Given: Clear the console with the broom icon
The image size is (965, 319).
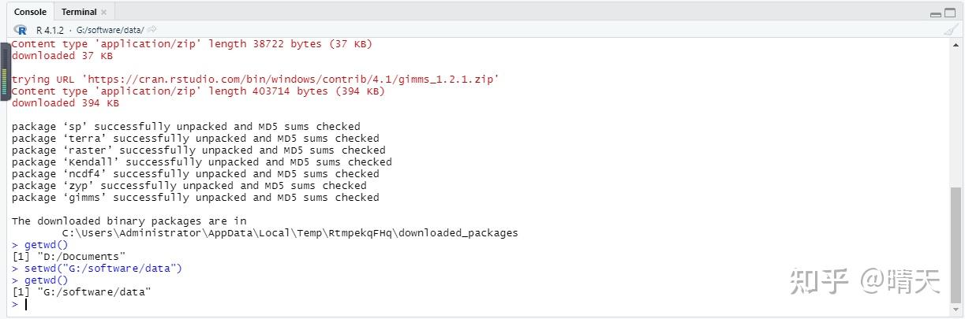Looking at the screenshot, I should 952,29.
